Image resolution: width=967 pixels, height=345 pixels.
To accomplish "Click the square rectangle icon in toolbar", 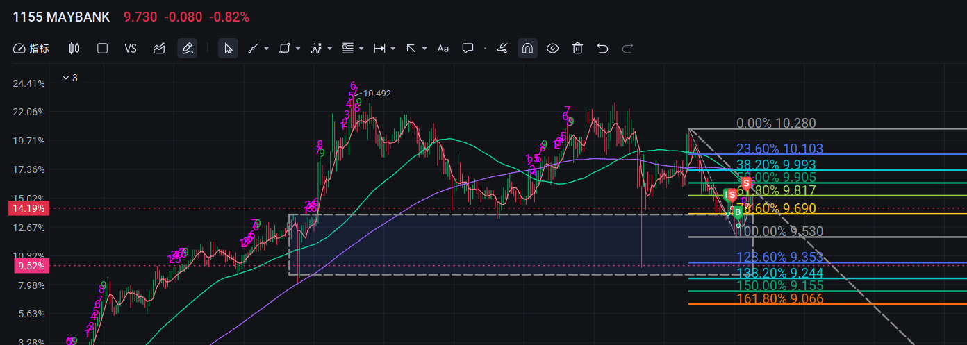I will (x=102, y=49).
